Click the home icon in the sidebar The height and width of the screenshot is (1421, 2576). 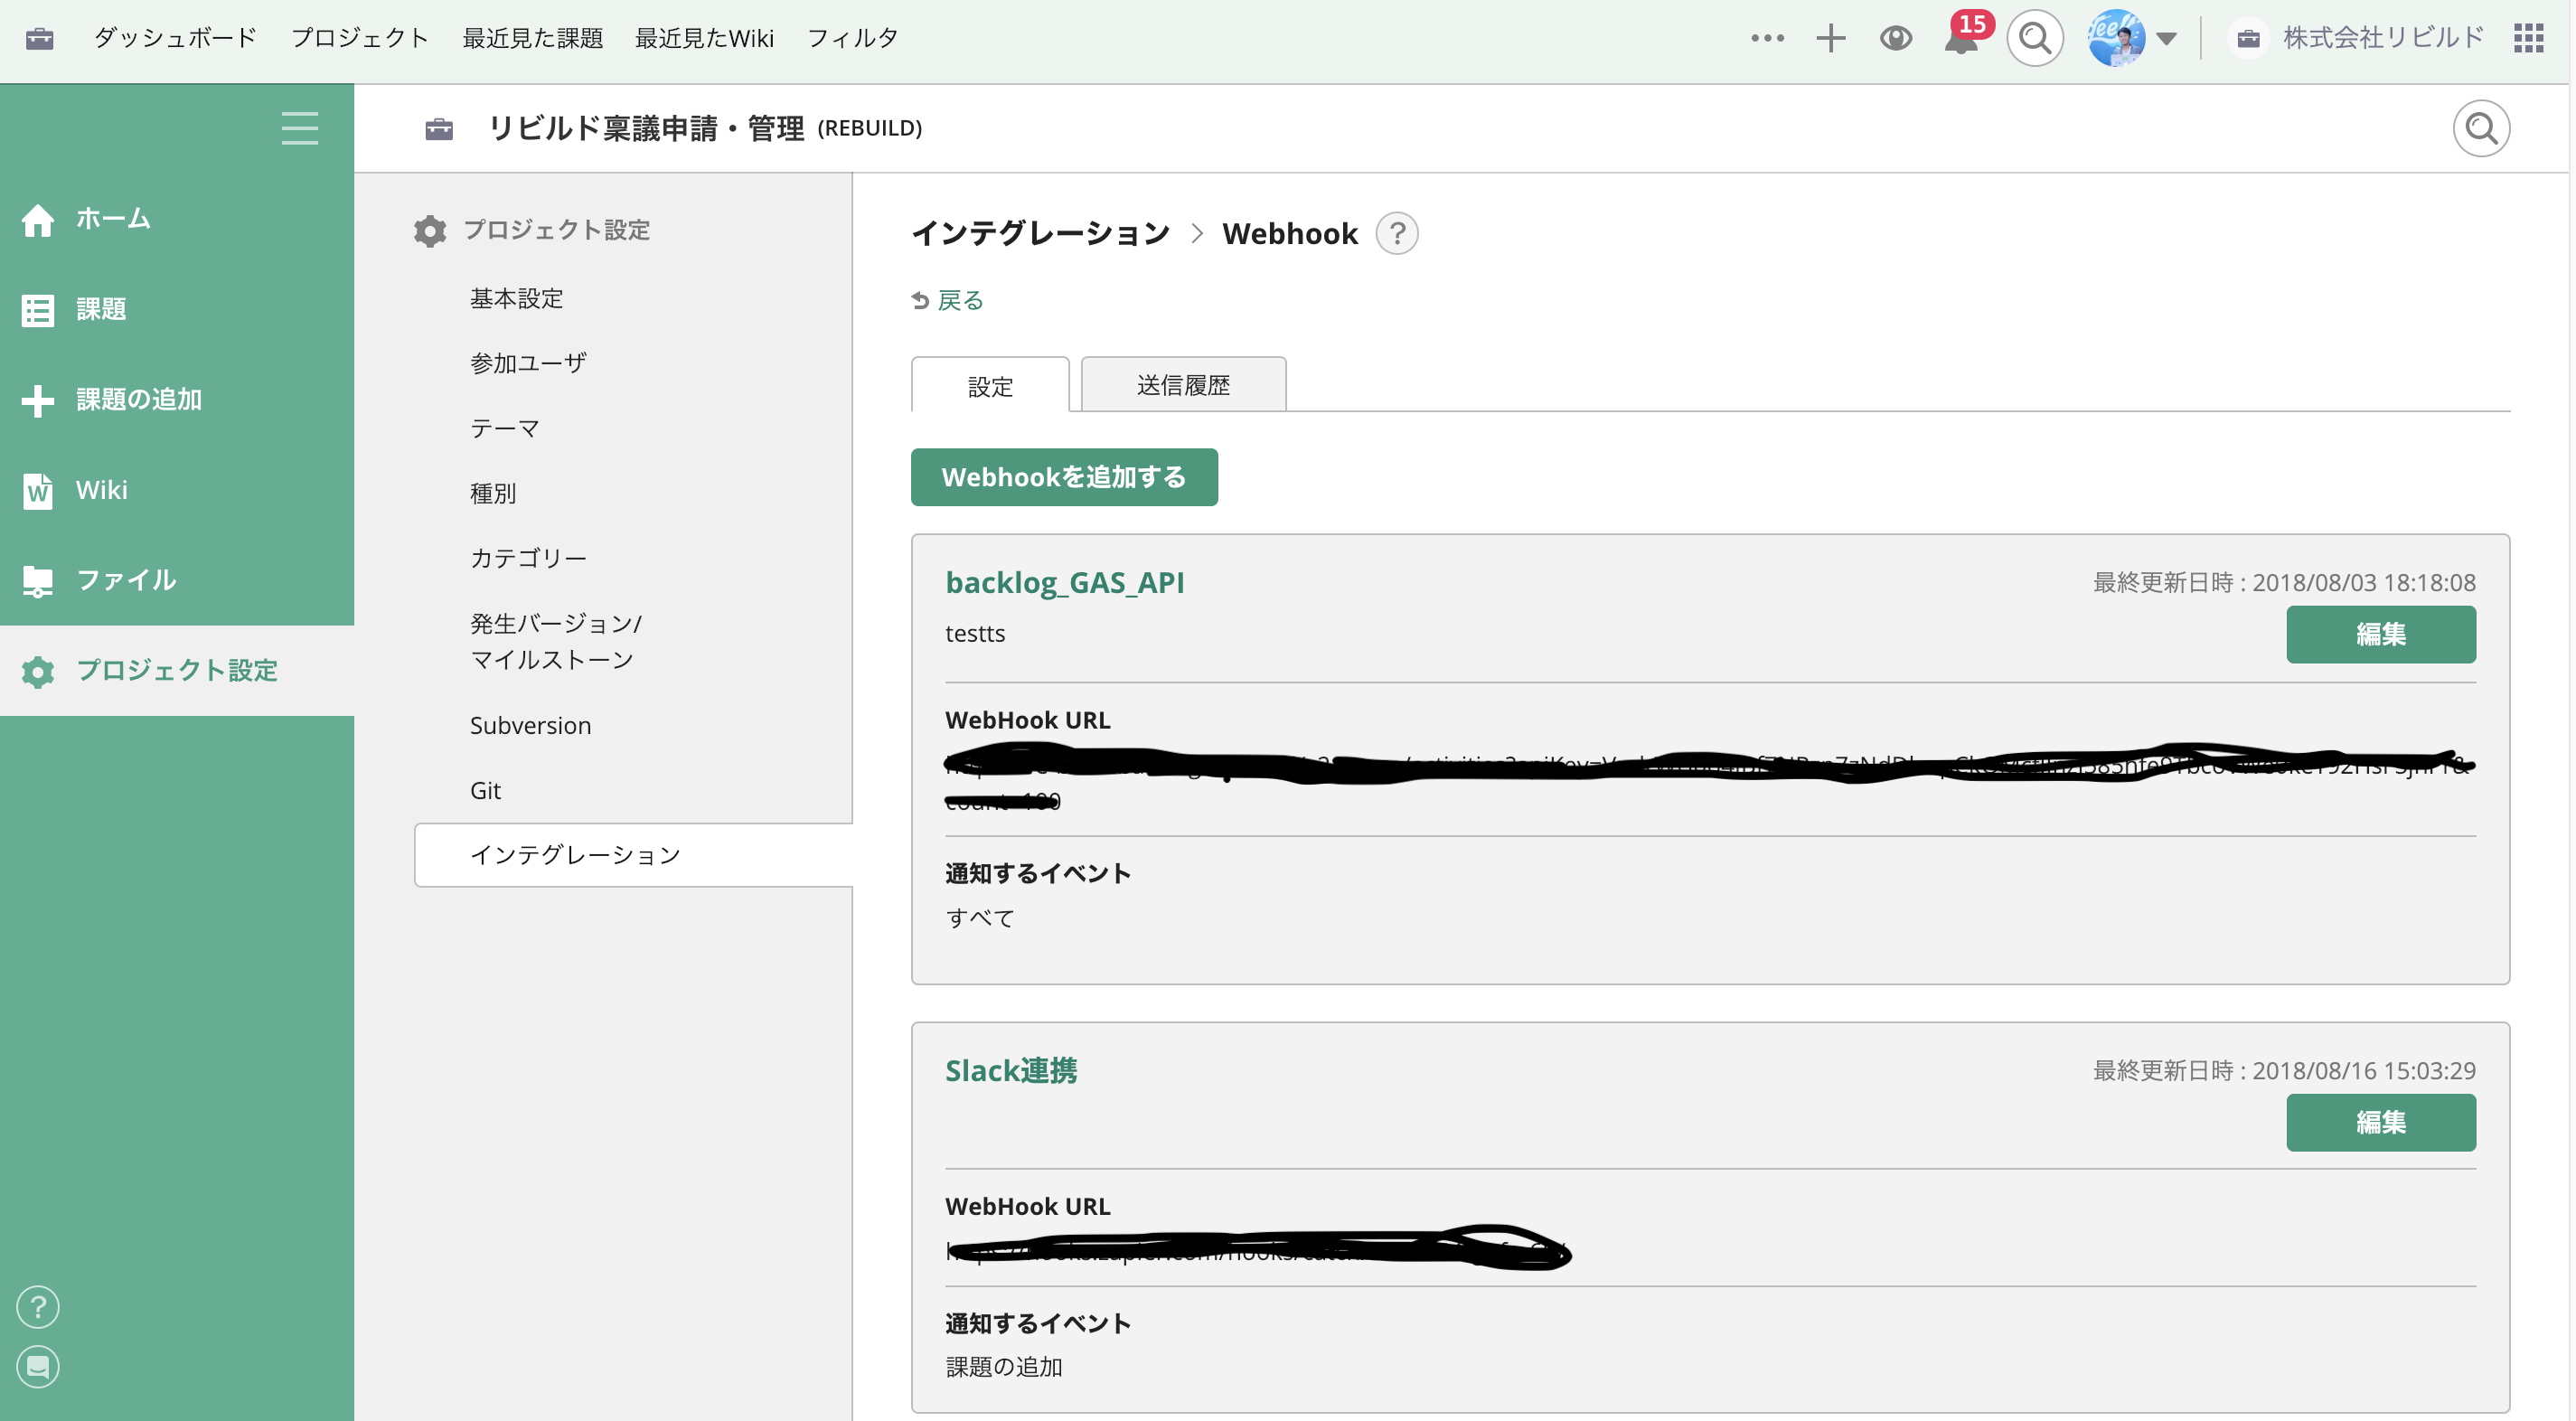[38, 219]
